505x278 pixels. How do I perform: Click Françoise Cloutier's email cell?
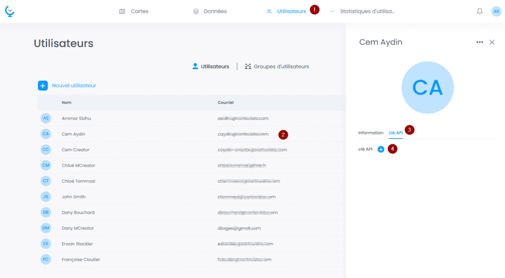[x=245, y=259]
